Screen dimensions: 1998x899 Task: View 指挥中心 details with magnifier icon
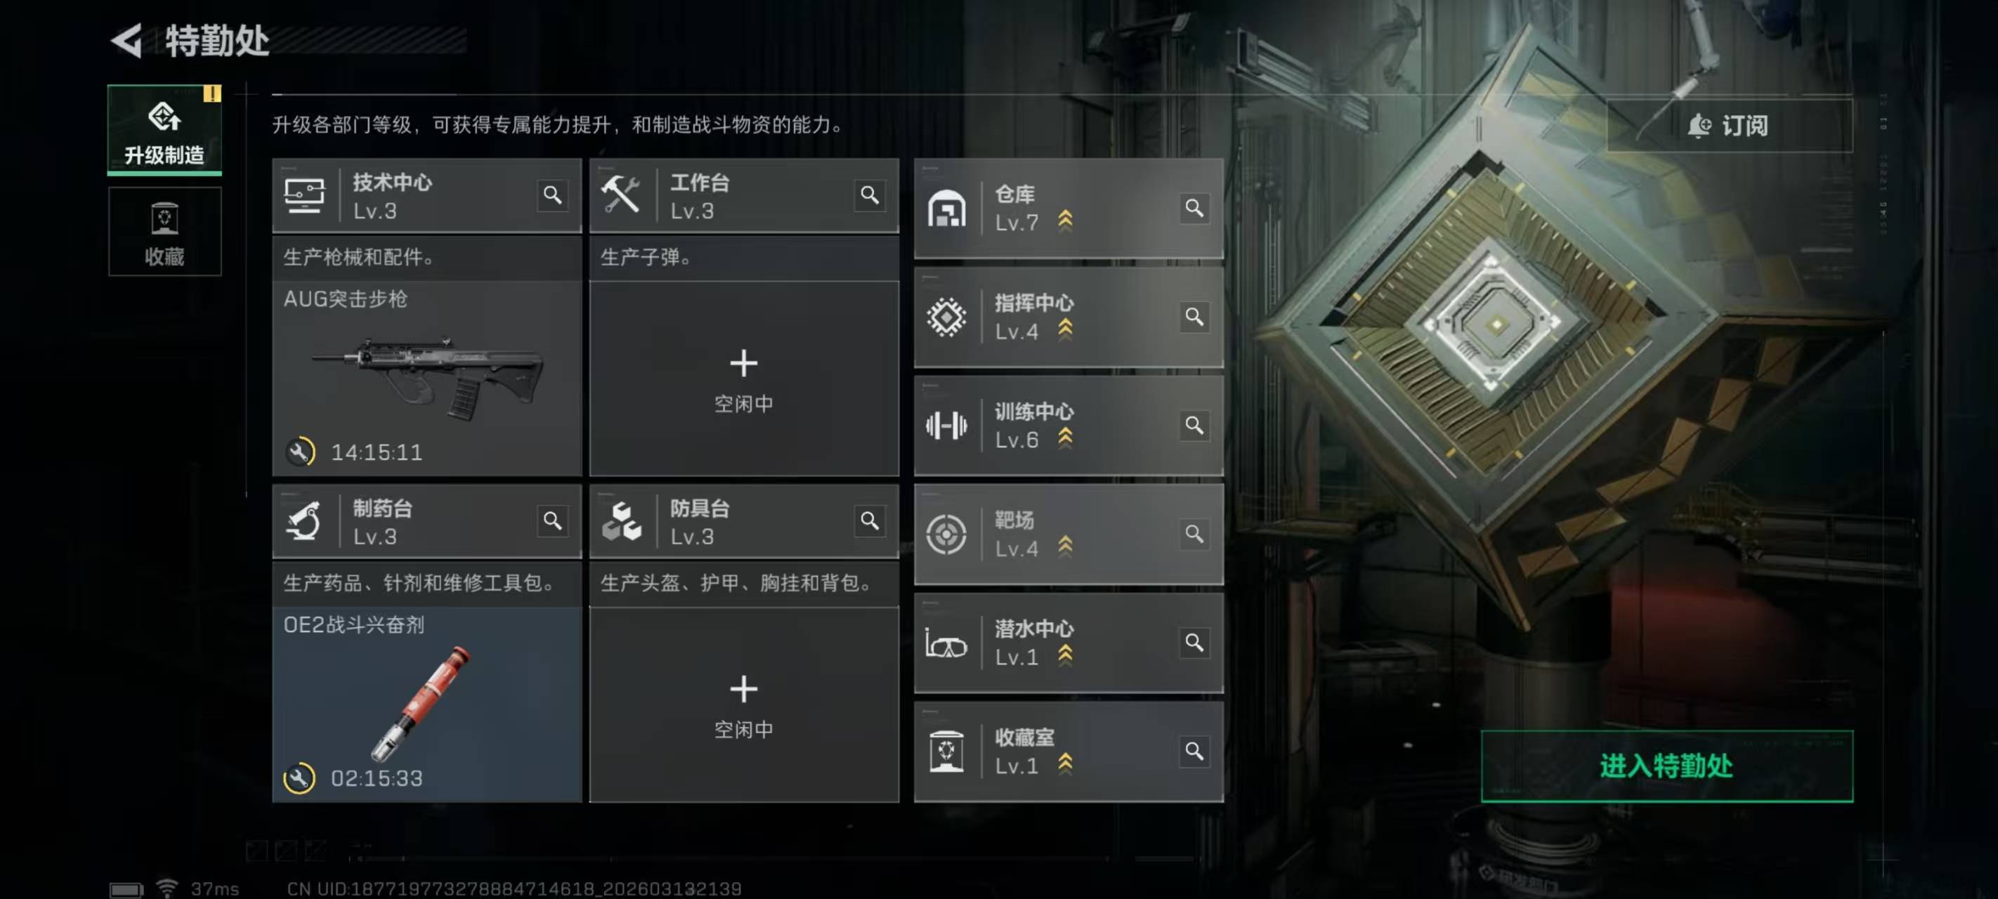1194,317
